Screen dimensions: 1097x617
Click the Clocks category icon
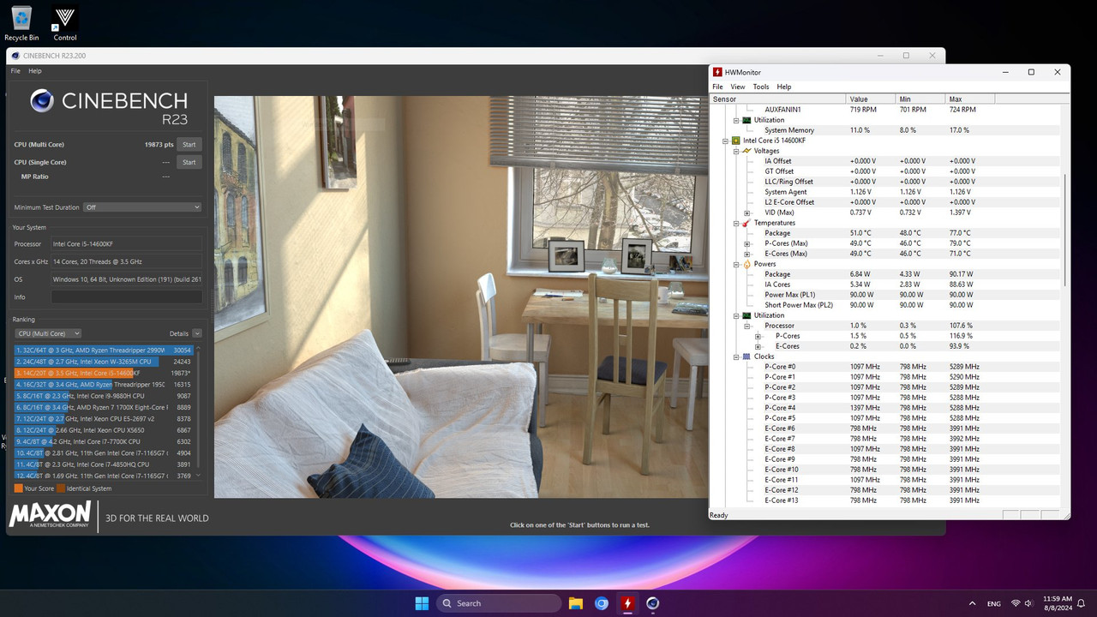click(x=746, y=356)
